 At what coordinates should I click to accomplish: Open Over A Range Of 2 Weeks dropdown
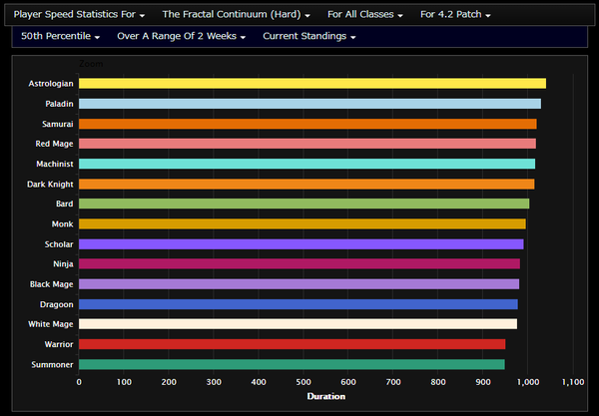point(181,36)
